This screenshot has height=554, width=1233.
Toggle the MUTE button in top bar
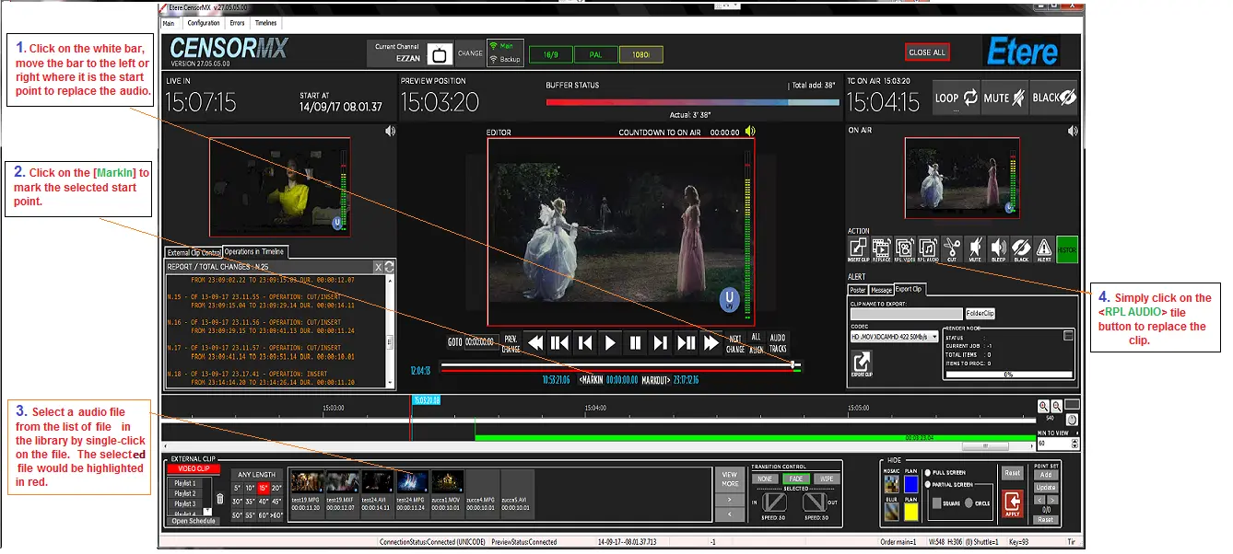(1003, 98)
